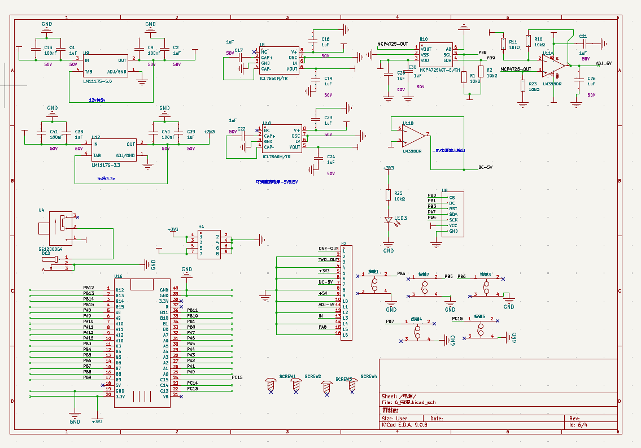Select the SCREW2 mounting hole symbol
This screenshot has height=448, width=641.
(x=296, y=385)
